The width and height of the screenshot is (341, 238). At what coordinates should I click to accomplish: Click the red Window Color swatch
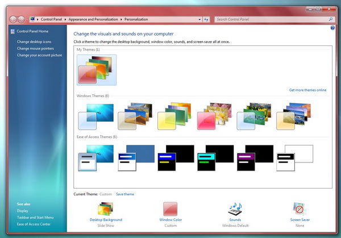click(x=170, y=208)
